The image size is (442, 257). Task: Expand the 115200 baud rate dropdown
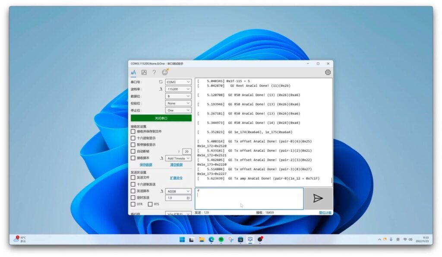(x=178, y=89)
